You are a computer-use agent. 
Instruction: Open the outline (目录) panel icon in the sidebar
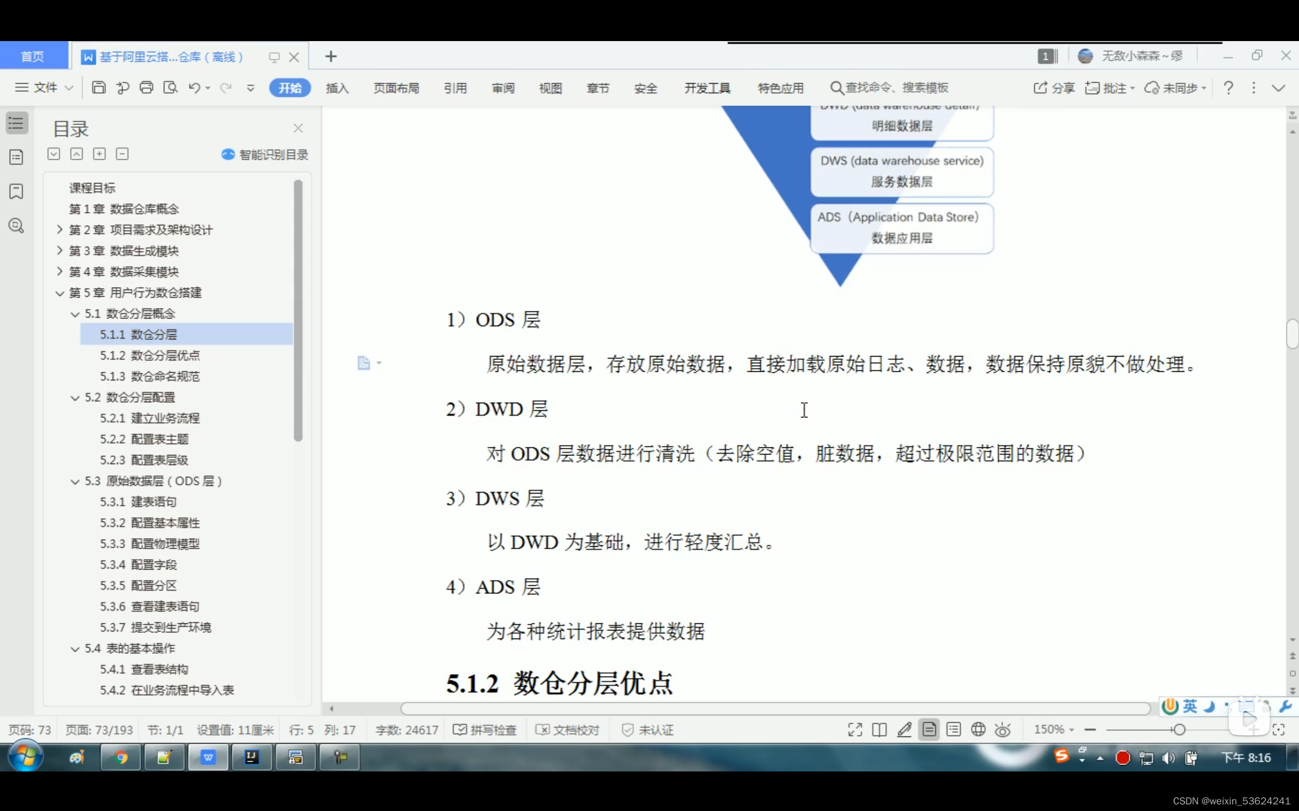pos(17,123)
